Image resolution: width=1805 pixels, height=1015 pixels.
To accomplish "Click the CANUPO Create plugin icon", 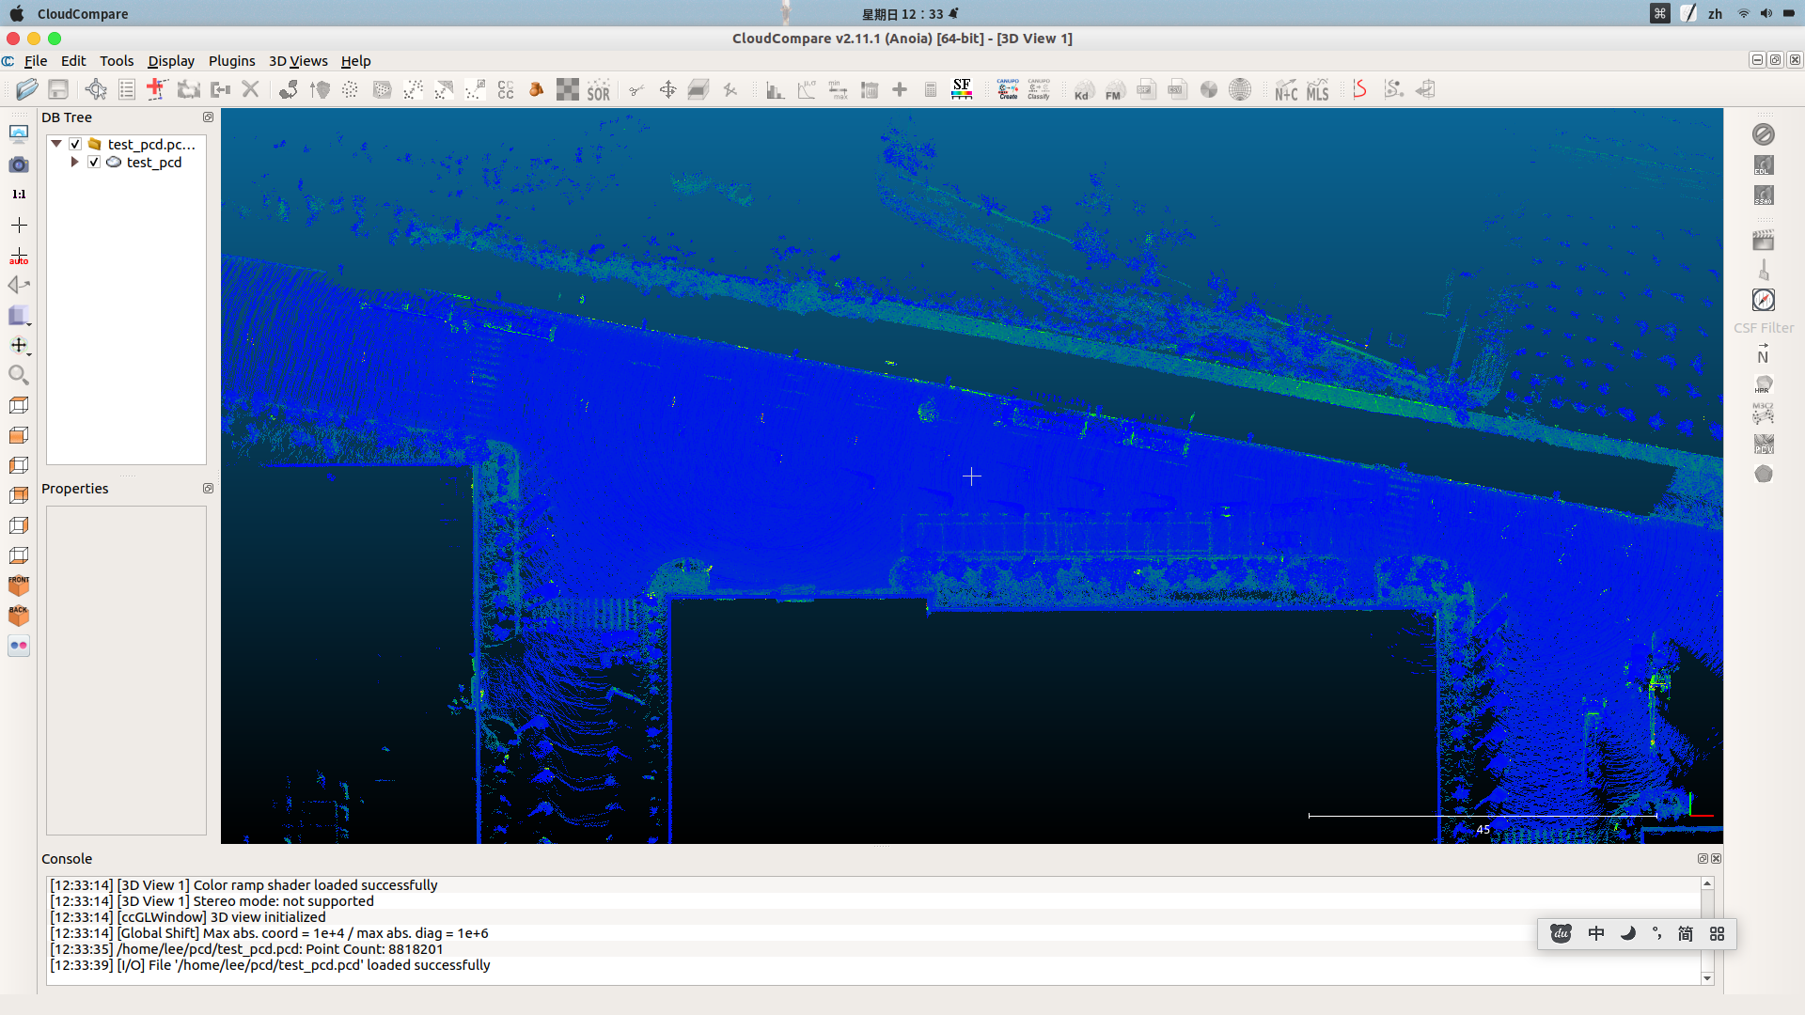I will click(x=1008, y=89).
